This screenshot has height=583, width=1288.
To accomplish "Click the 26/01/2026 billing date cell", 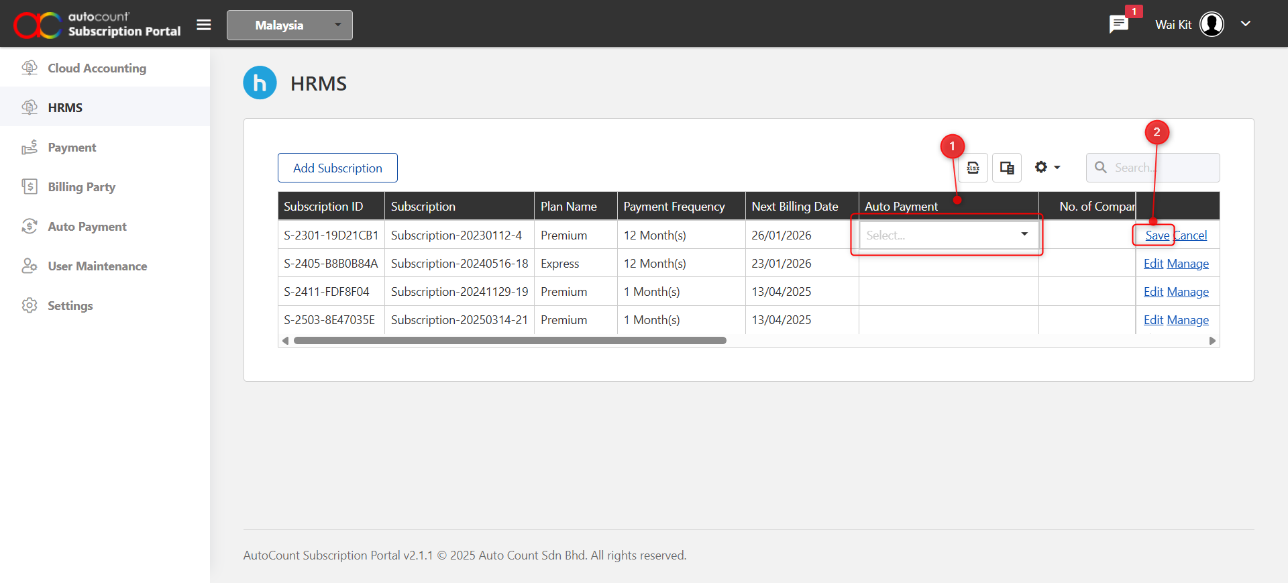I will [x=802, y=235].
